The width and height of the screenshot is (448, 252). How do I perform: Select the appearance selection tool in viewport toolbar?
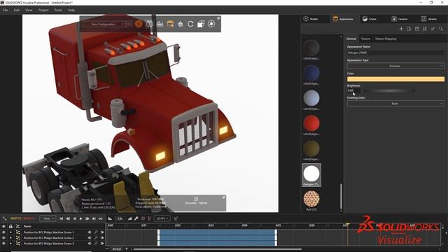click(x=170, y=24)
